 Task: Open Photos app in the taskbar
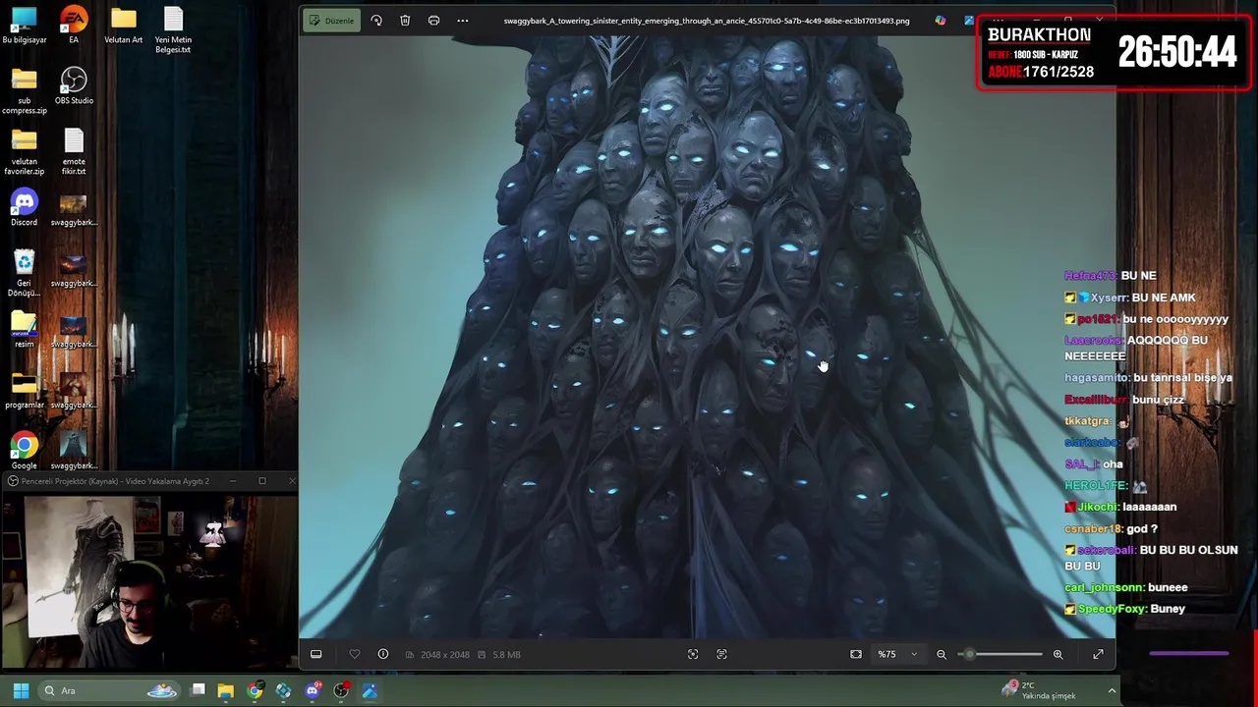coord(370,691)
